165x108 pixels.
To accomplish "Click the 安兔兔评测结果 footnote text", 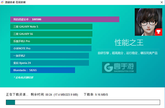I will click(x=23, y=77).
